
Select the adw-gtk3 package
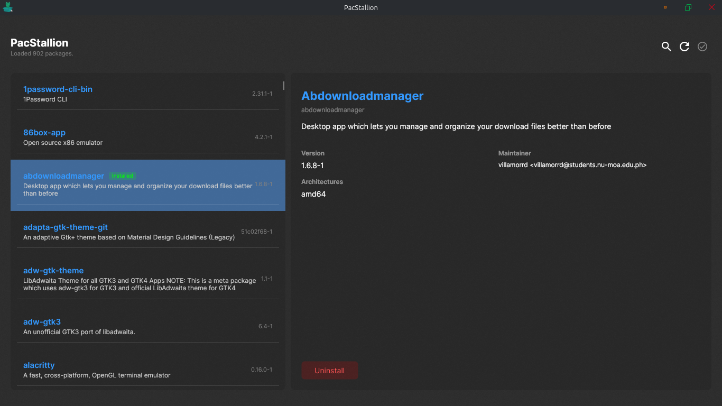tap(148, 326)
